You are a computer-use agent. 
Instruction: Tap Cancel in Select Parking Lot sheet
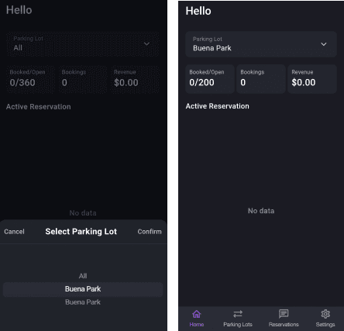click(x=14, y=232)
